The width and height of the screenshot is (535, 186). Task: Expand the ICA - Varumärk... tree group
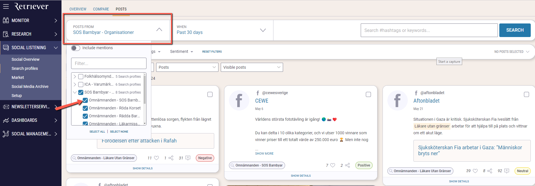coord(75,85)
